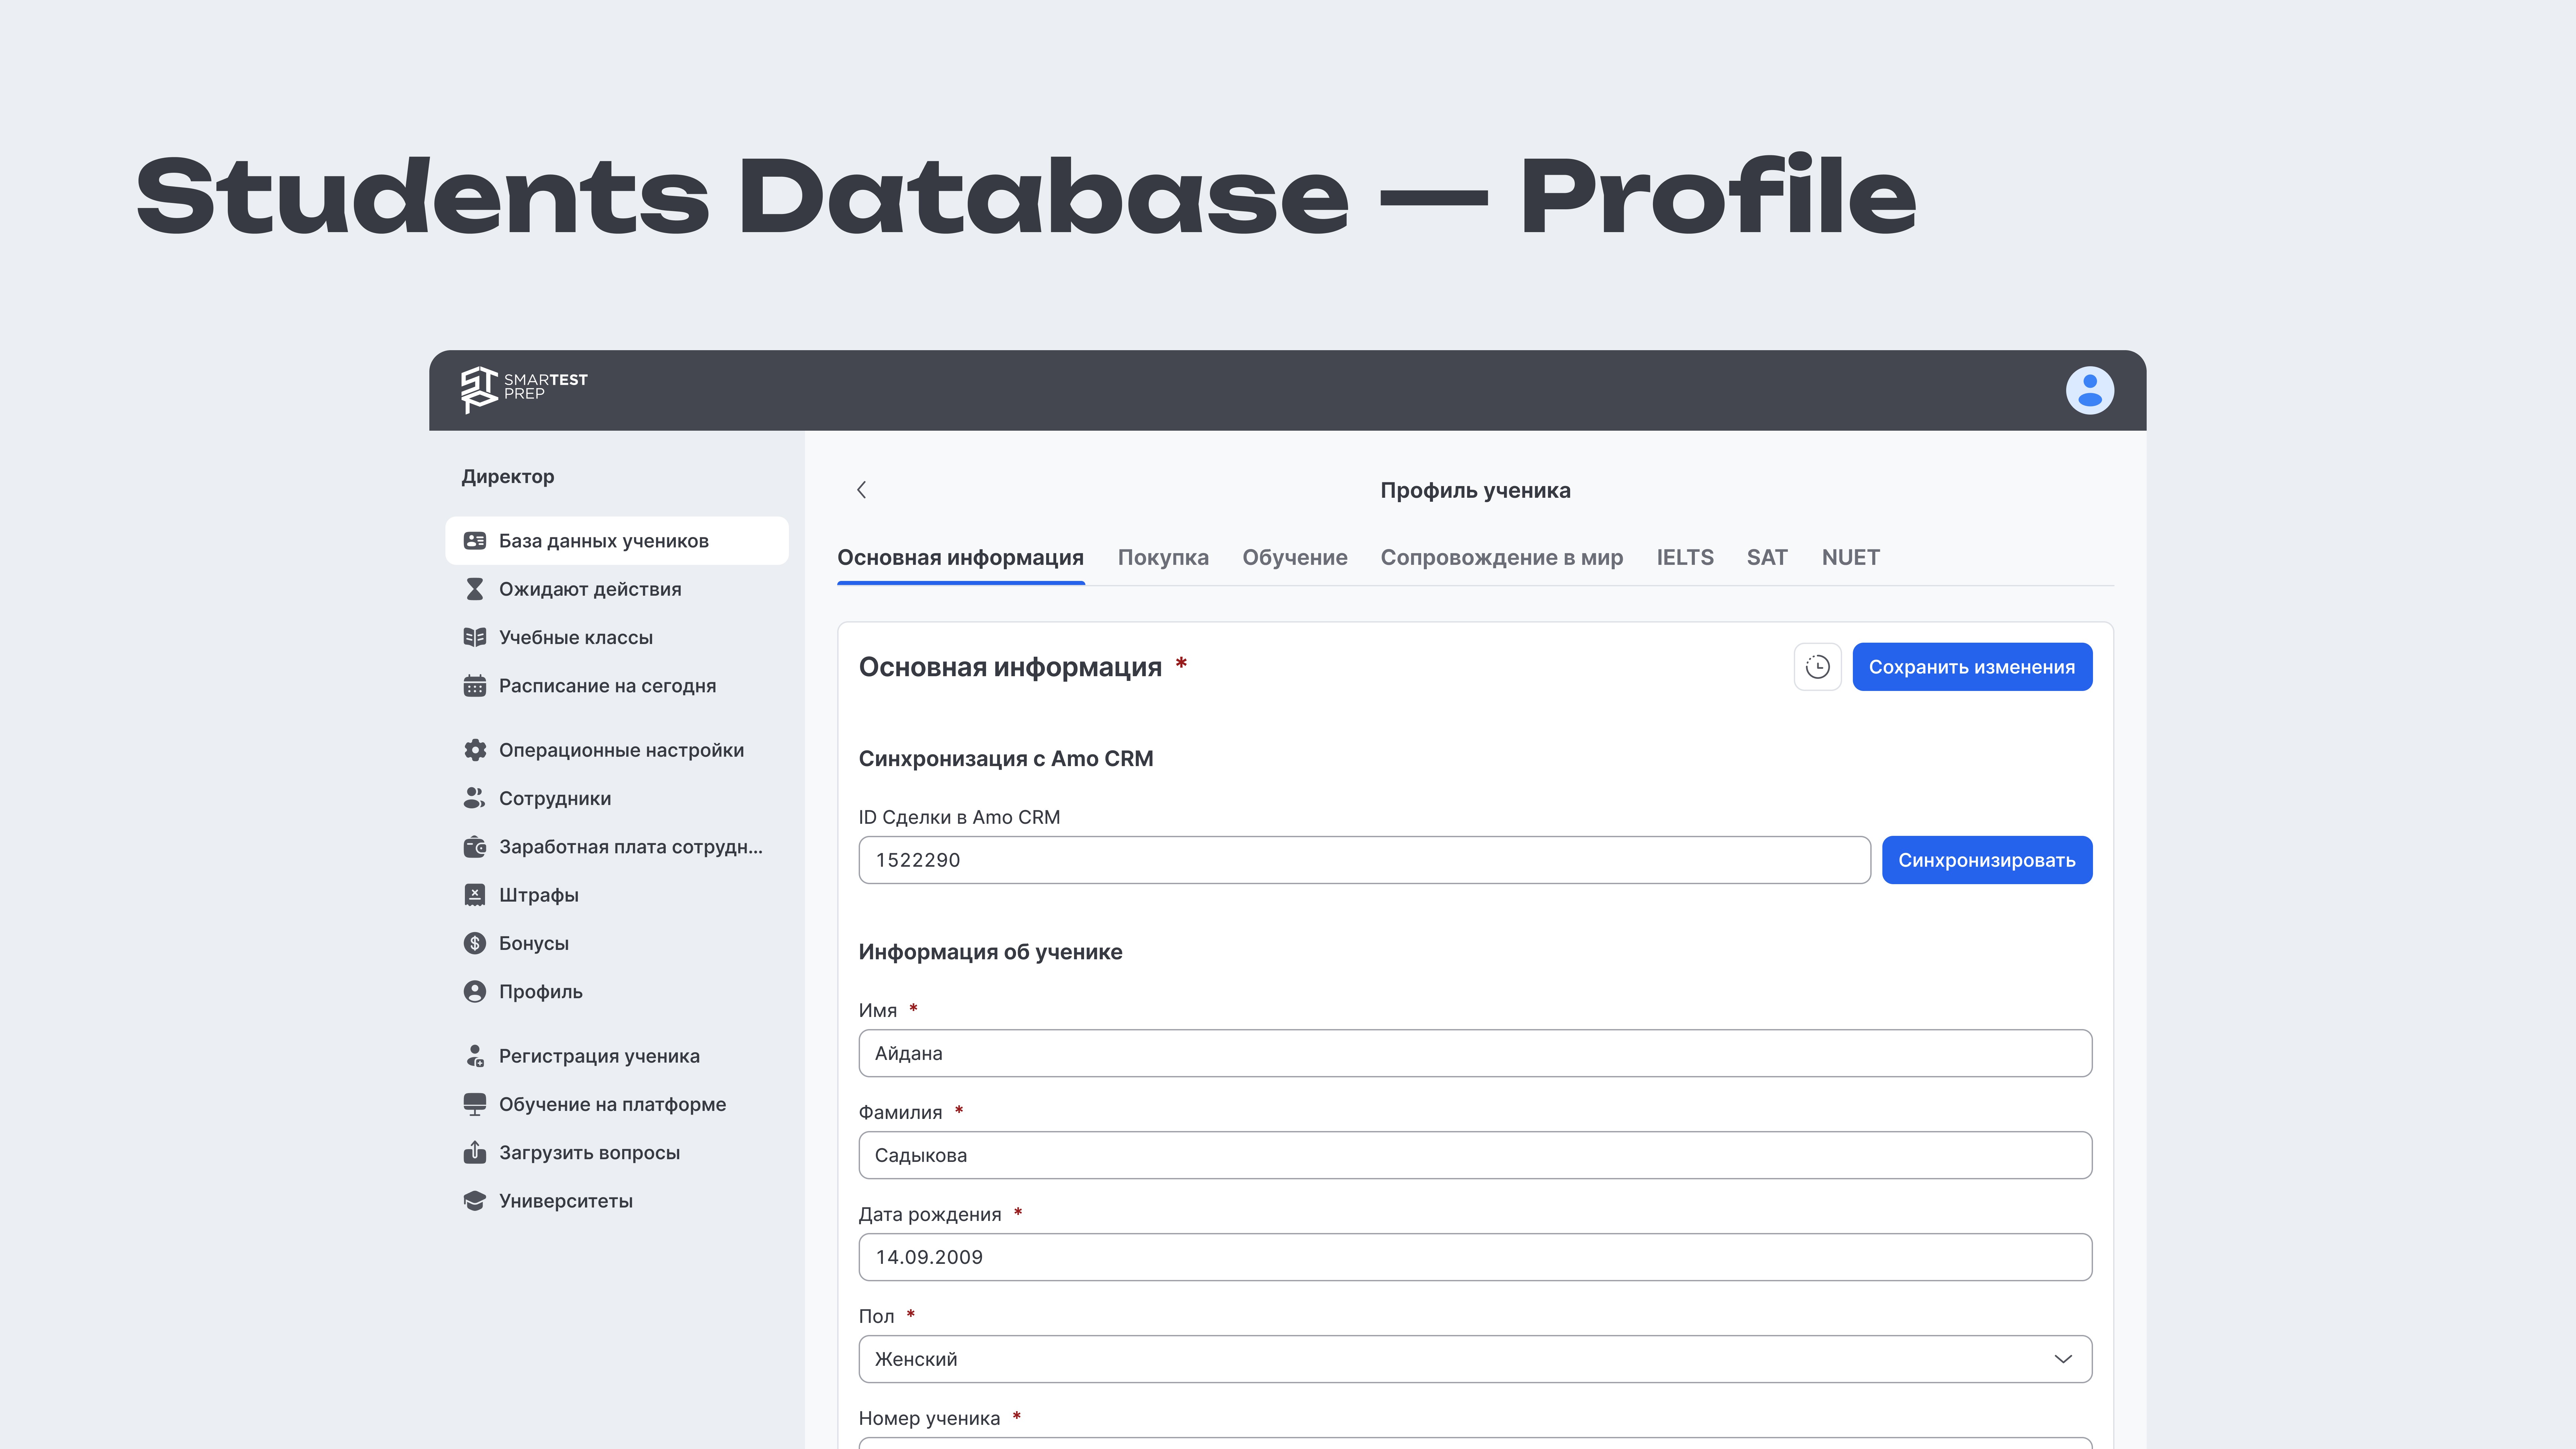Click the calendar icon for Расписание на сегодня
The height and width of the screenshot is (1449, 2576).
point(475,686)
